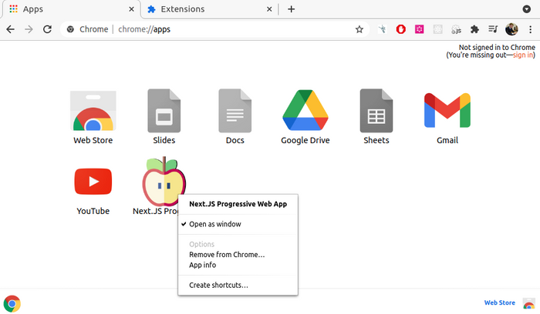540x314 pixels.
Task: Go back with the back arrow
Action: [10, 29]
